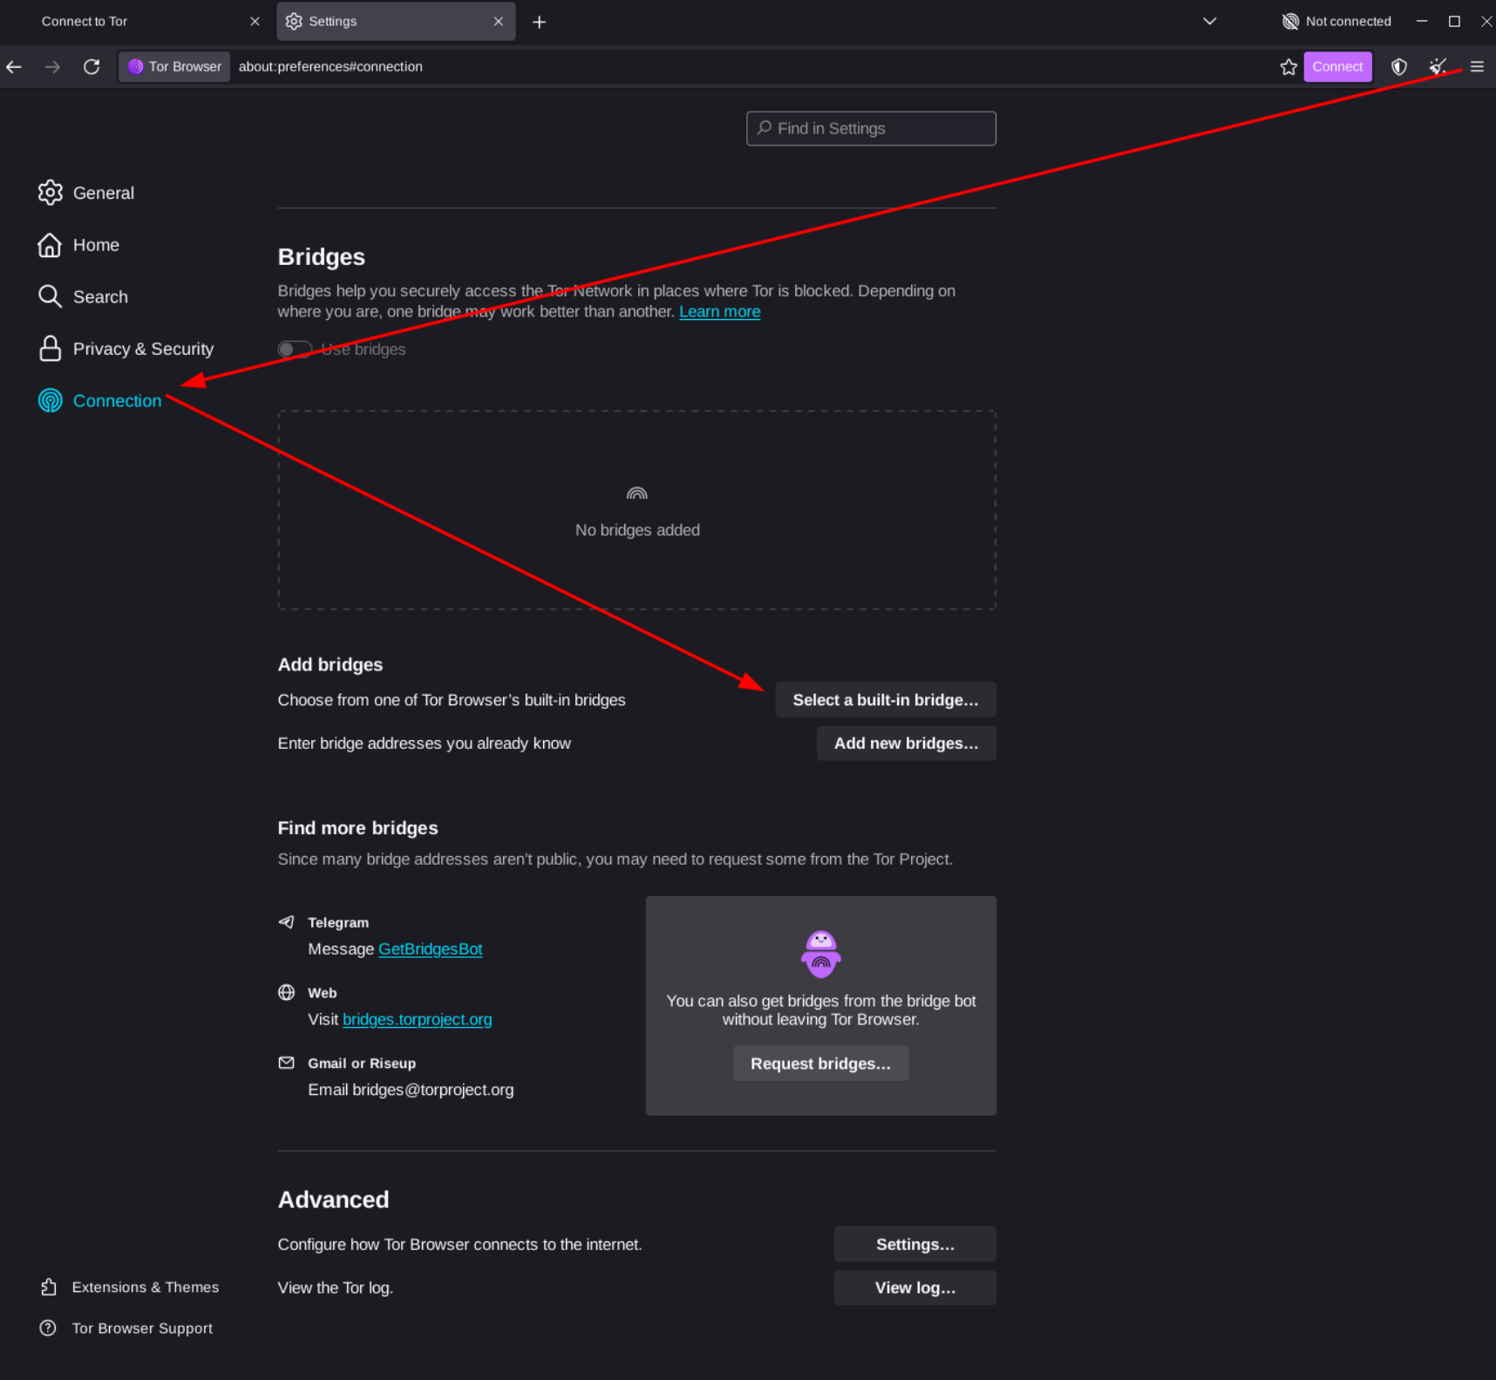Click the Connection onion icon
Screen dimensions: 1496x1380
point(51,401)
